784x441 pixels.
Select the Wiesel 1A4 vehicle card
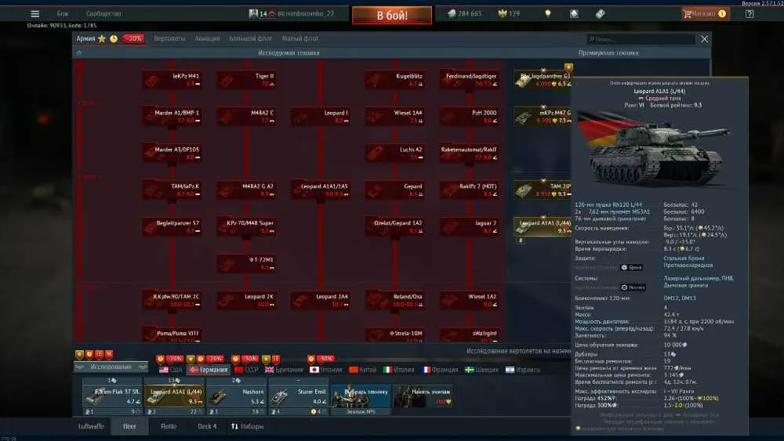[395, 117]
